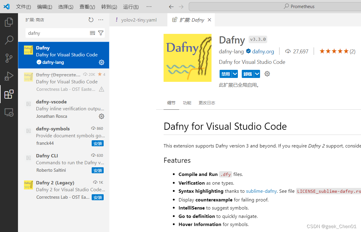Image resolution: width=361 pixels, height=232 pixels.
Task: Click the dafny-lang publisher name in header
Action: pyautogui.click(x=231, y=51)
